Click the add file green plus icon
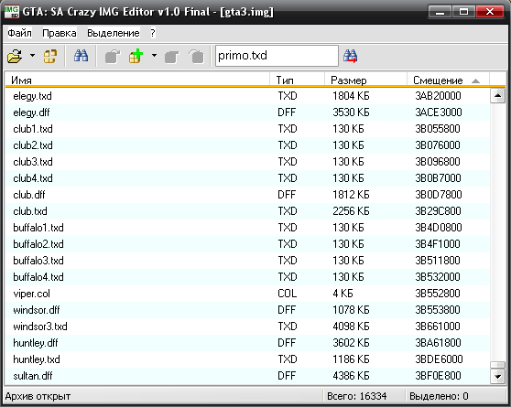 pyautogui.click(x=136, y=56)
